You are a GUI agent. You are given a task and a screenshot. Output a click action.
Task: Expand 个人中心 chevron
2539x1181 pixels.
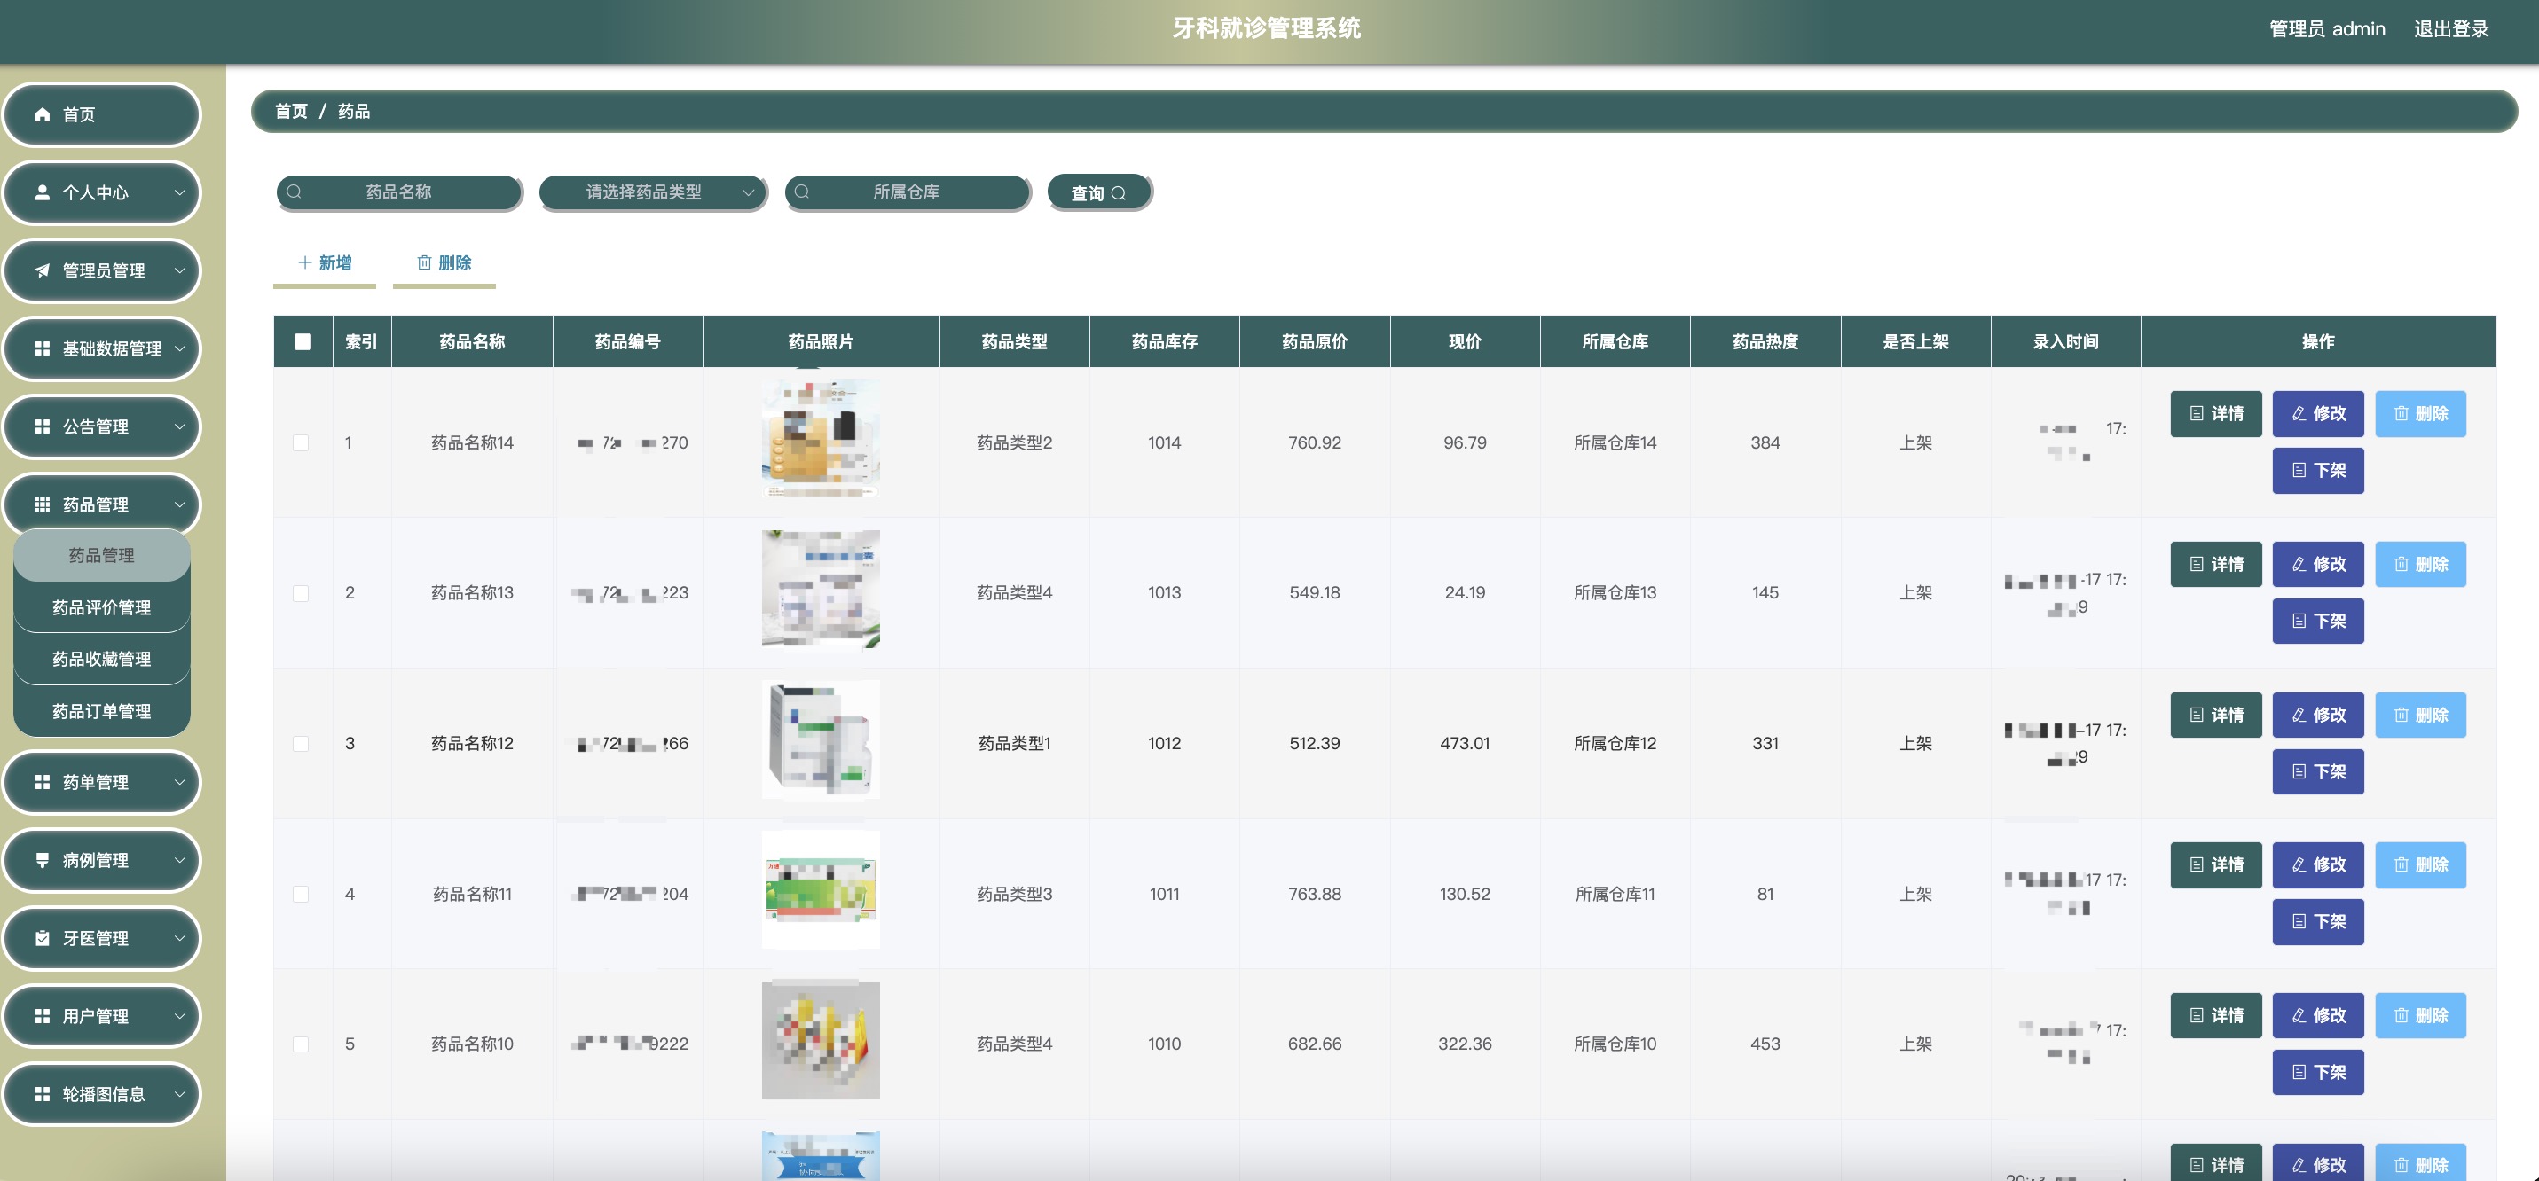point(179,192)
